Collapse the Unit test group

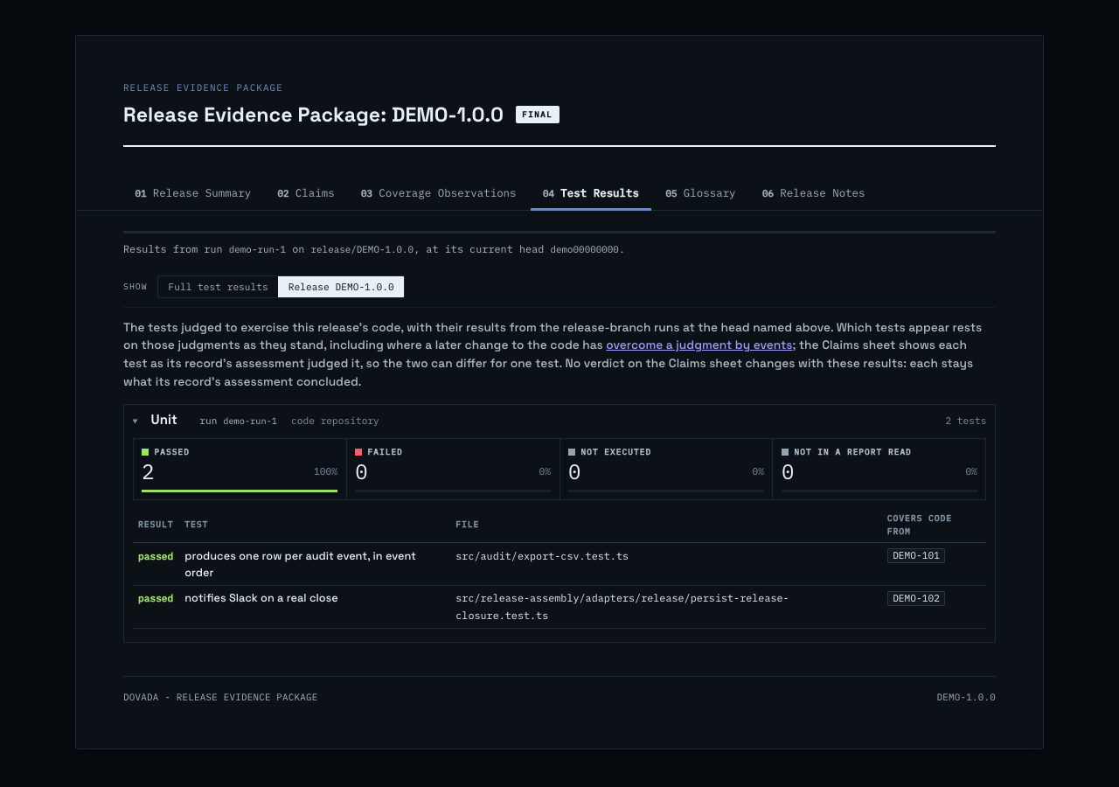pos(136,421)
